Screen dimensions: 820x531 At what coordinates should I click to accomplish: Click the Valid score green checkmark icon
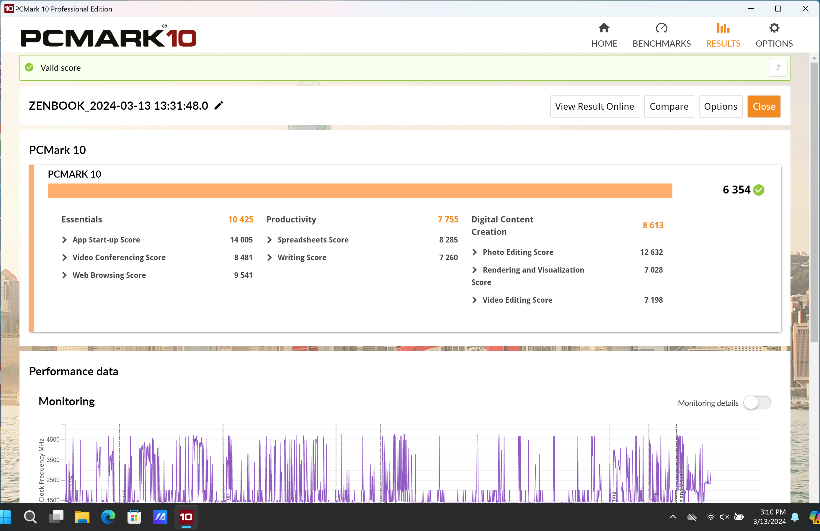30,68
